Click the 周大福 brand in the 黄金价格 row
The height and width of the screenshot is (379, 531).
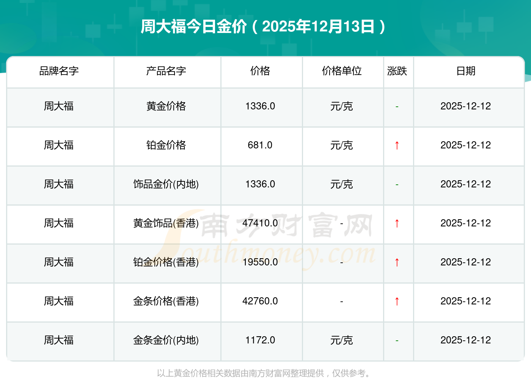(x=59, y=106)
